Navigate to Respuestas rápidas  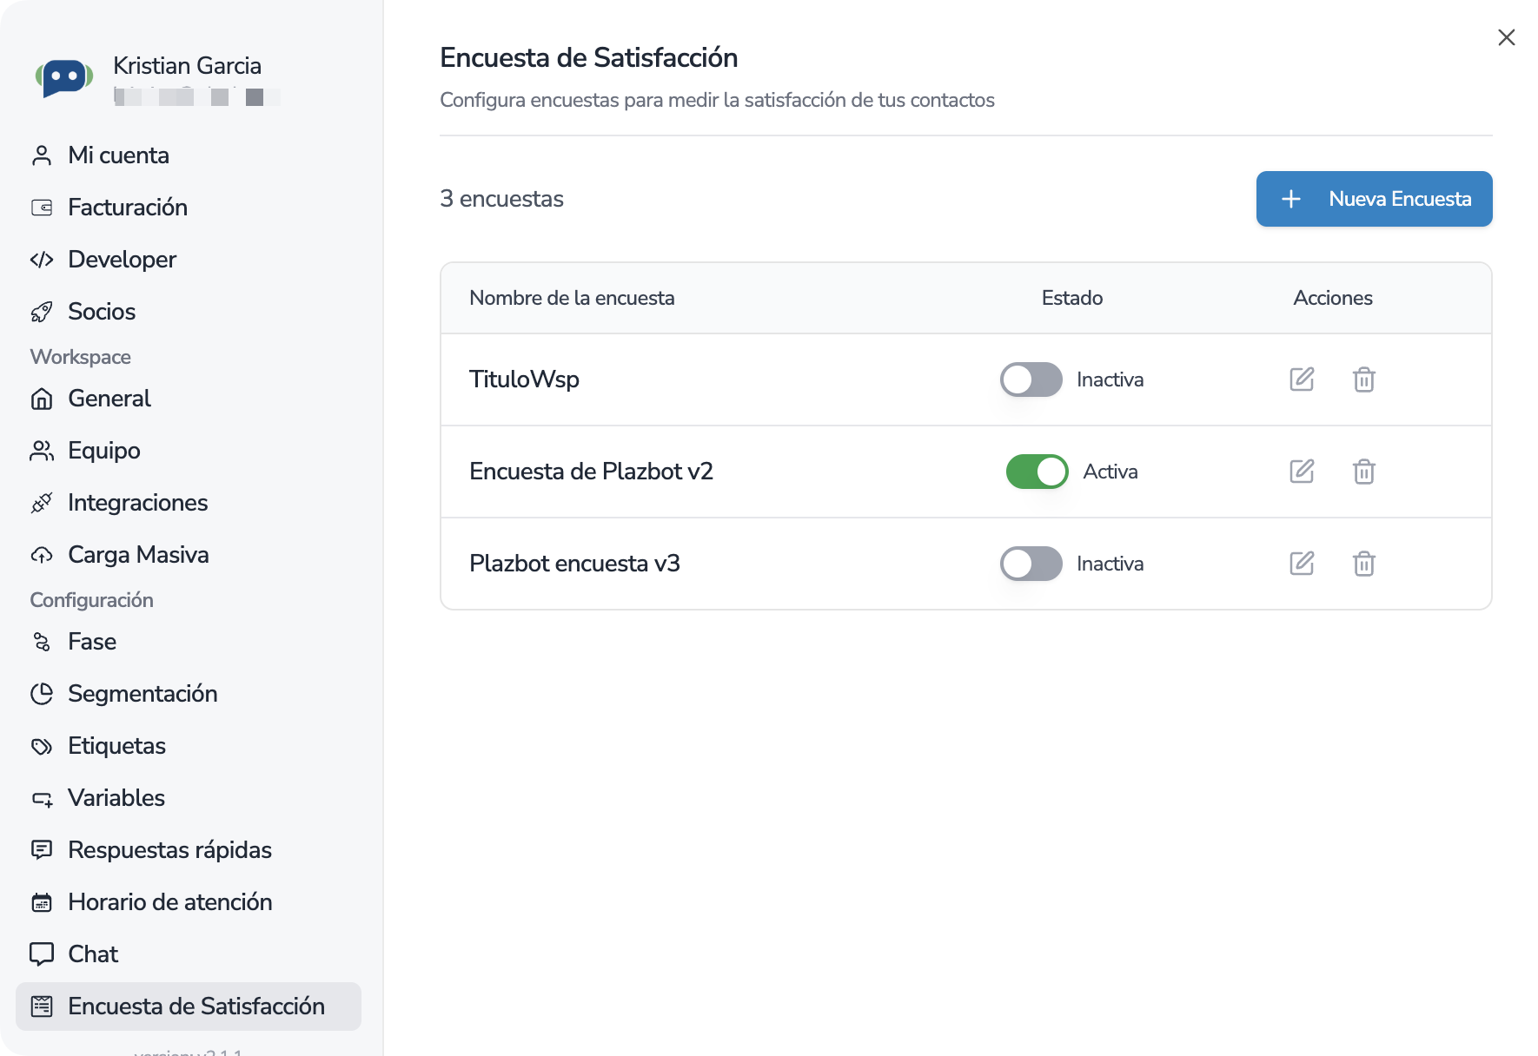click(x=169, y=850)
